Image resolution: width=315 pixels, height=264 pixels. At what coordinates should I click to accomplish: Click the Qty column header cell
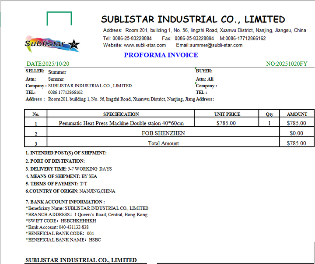pyautogui.click(x=269, y=114)
